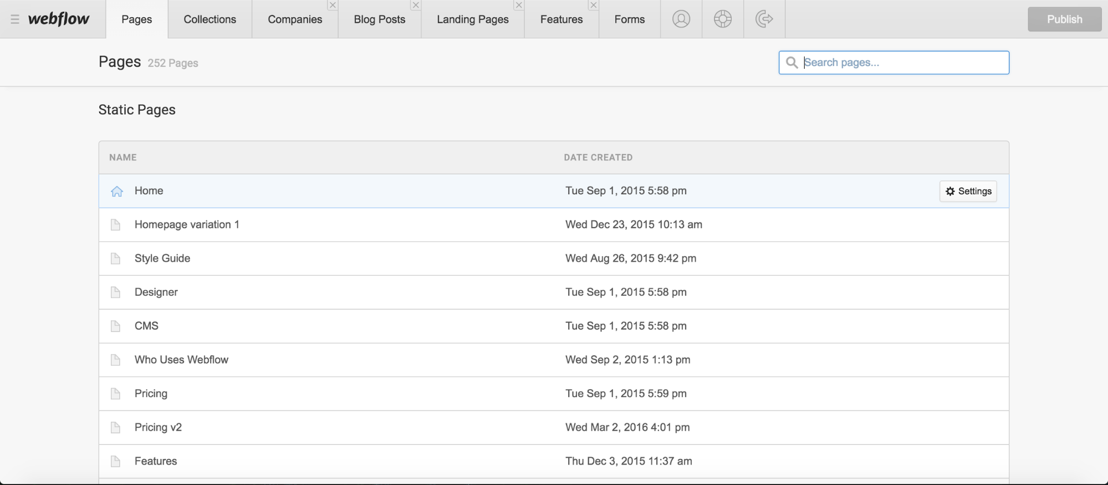The image size is (1108, 485).
Task: Switch to the Collections tab
Action: 210,19
